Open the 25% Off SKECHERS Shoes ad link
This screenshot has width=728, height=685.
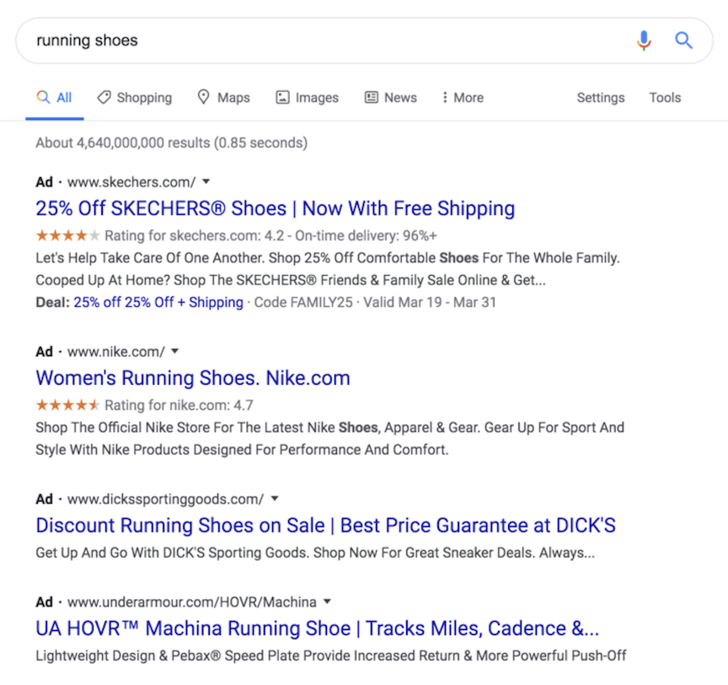point(276,208)
